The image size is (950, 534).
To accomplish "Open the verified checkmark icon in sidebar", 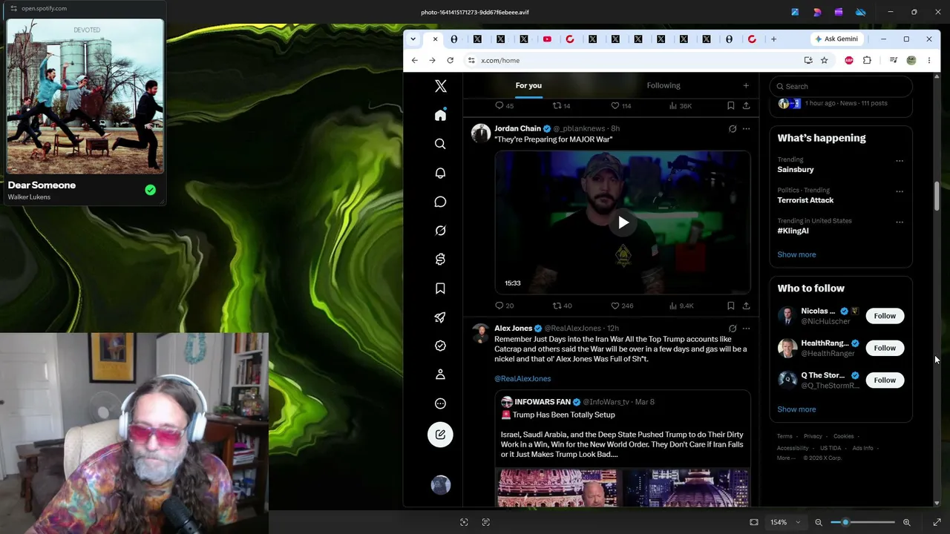I will point(440,346).
